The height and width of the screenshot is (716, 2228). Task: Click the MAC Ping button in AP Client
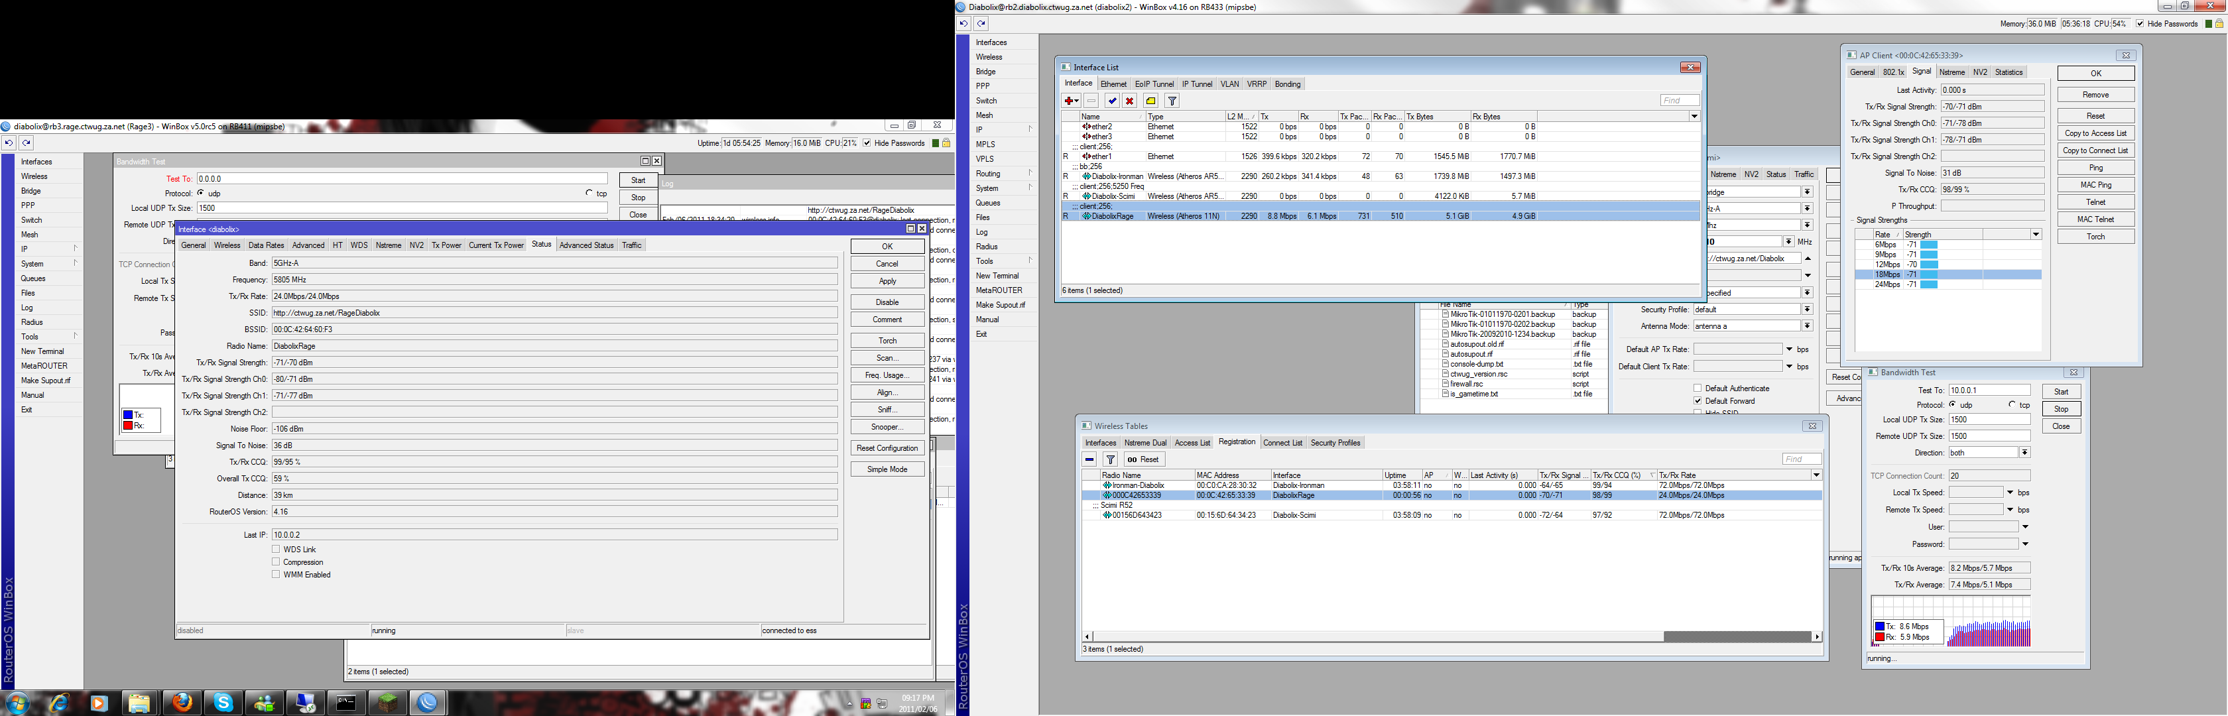[x=2095, y=185]
